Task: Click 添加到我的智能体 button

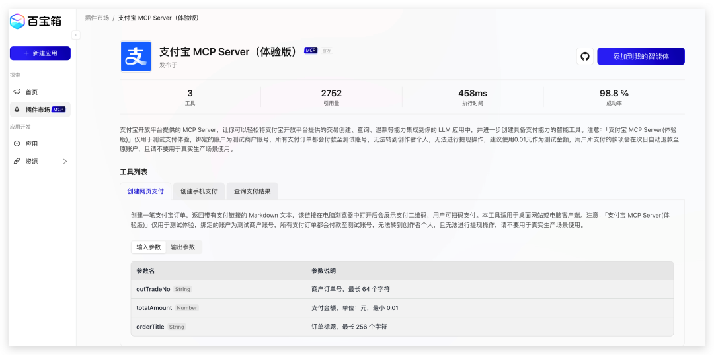Action: 641,56
